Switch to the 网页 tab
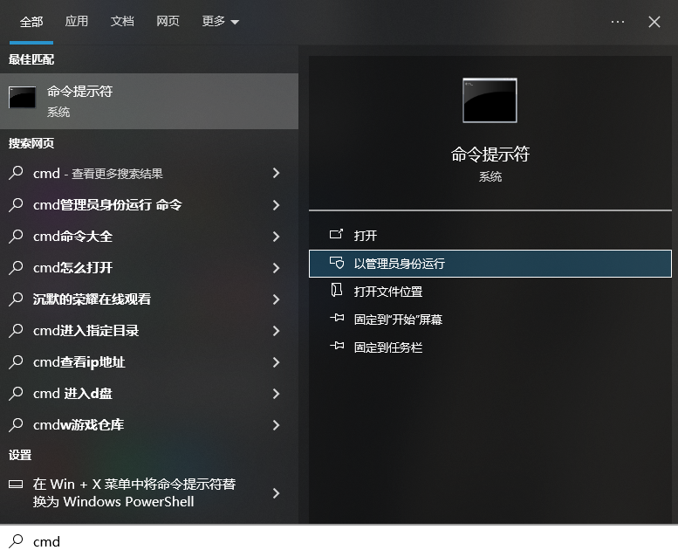Screen dimensions: 678x557 168,21
